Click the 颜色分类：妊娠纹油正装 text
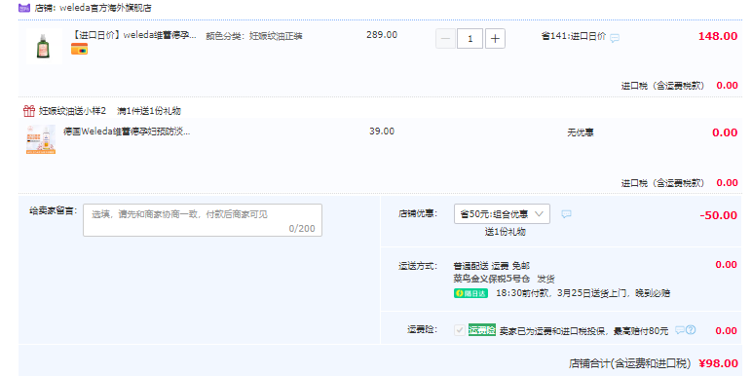This screenshot has height=376, width=752. click(254, 36)
